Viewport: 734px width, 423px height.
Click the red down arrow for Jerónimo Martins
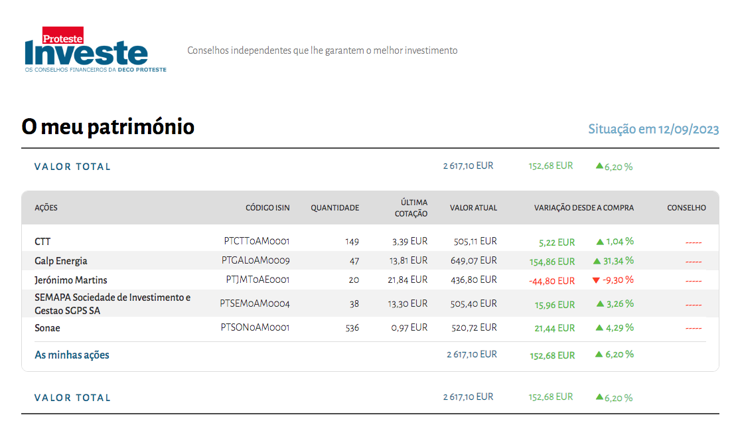(x=596, y=280)
